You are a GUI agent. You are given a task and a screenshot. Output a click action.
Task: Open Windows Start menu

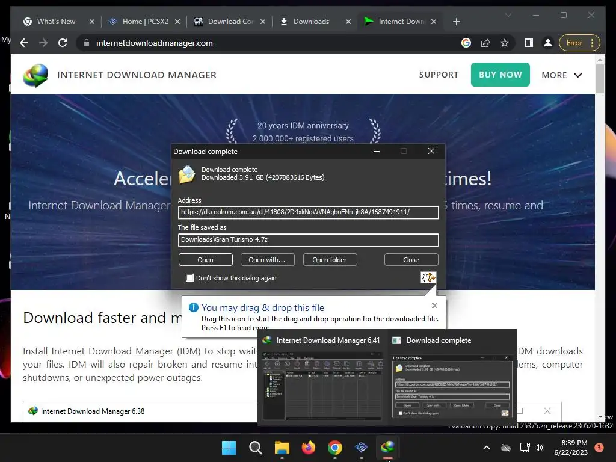[x=229, y=448]
